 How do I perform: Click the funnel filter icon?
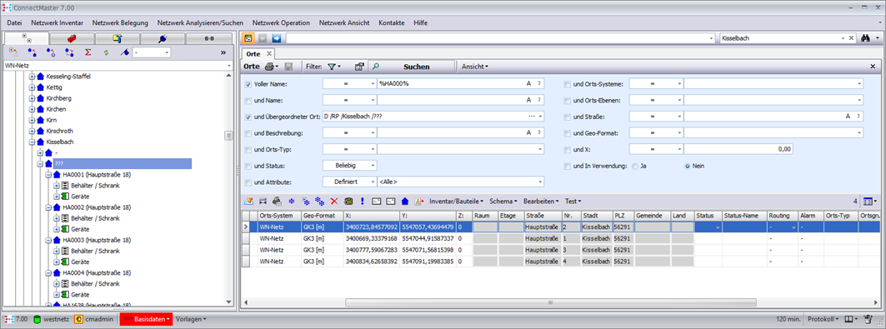[332, 67]
